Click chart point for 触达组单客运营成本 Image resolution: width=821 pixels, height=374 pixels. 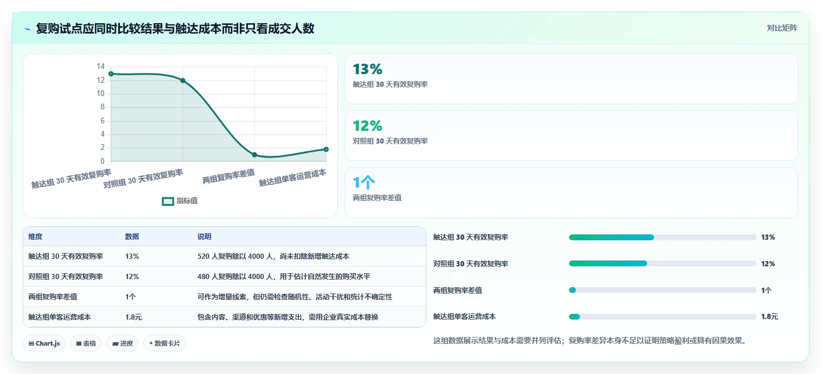[326, 149]
